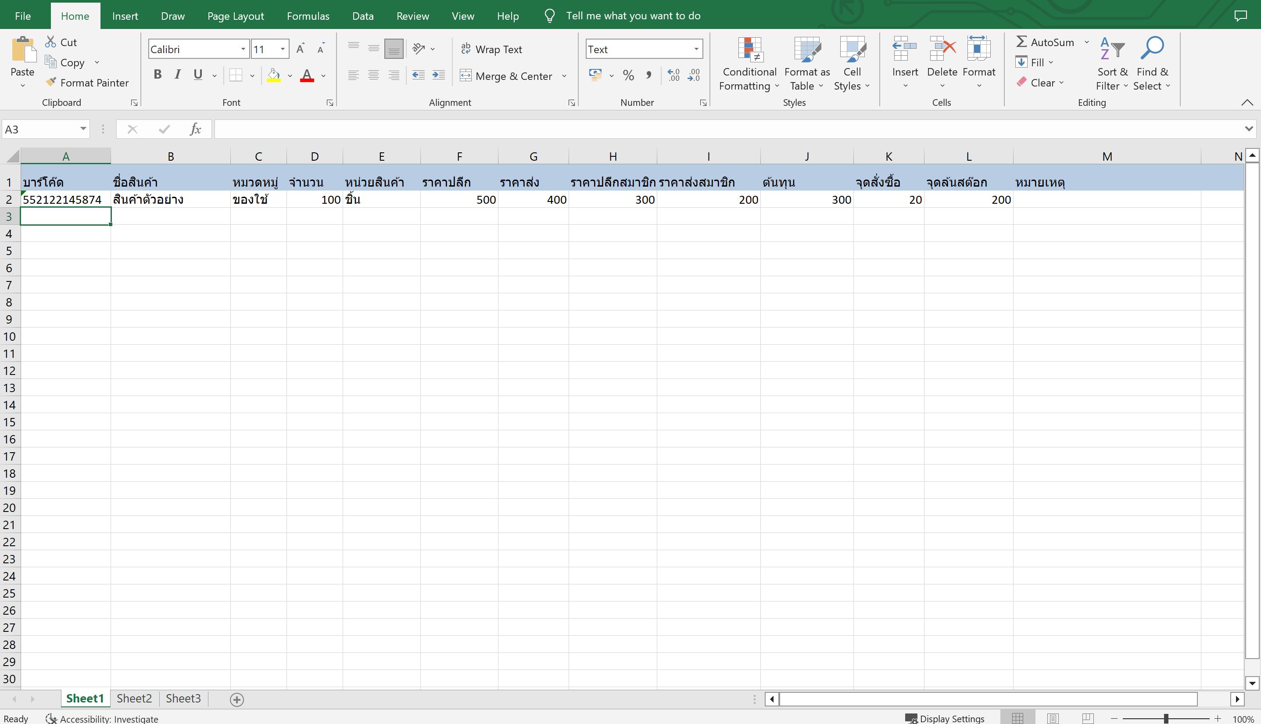Toggle Bold formatting
This screenshot has height=724, width=1261.
click(158, 75)
